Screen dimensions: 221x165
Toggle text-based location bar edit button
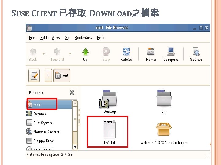pos(34,75)
